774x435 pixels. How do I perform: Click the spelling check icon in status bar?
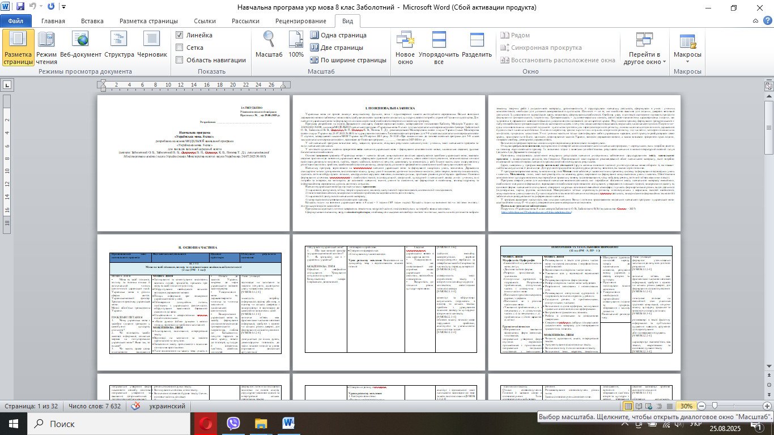[135, 406]
